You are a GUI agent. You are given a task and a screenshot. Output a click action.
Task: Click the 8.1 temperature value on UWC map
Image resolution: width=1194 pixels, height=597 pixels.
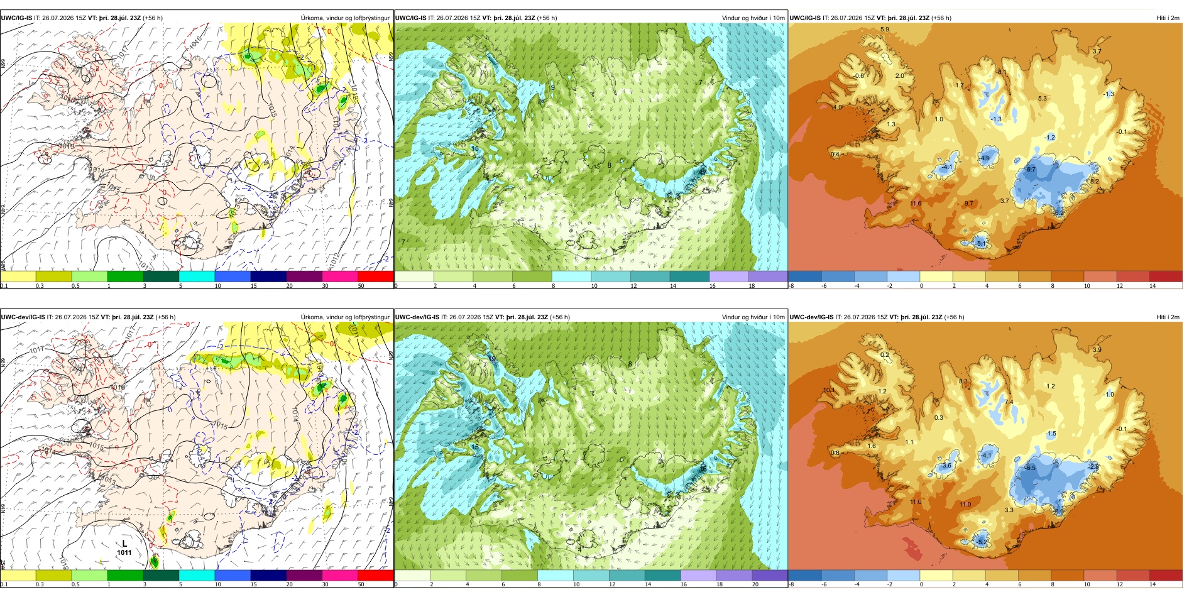[1002, 72]
